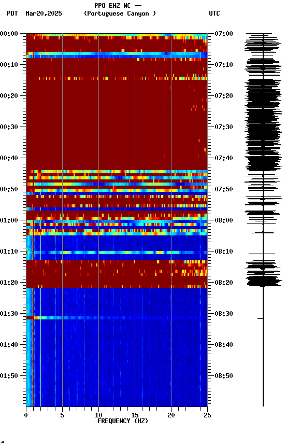Viewport: 286px width, 448px height.
Task: Click the '5' frequency axis tick label
Action: pyautogui.click(x=62, y=415)
